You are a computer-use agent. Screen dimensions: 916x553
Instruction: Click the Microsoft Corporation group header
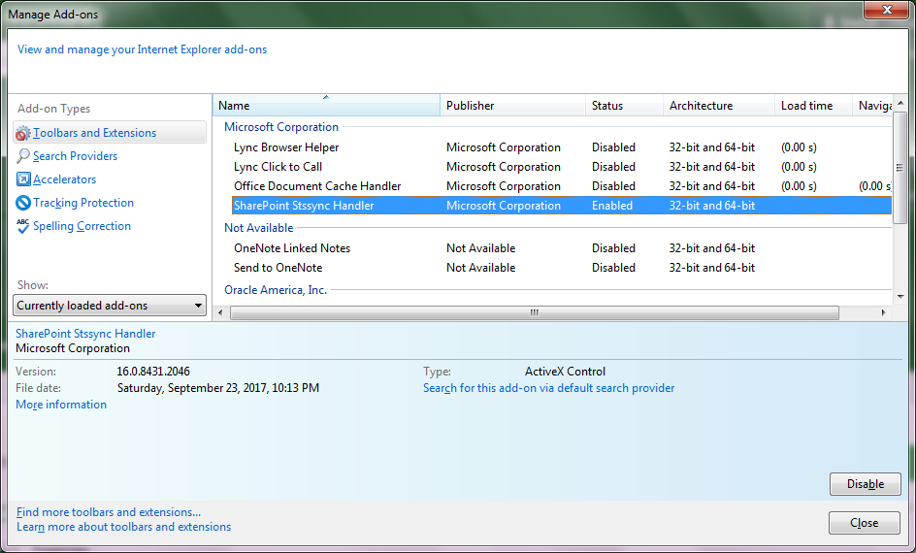pyautogui.click(x=281, y=127)
